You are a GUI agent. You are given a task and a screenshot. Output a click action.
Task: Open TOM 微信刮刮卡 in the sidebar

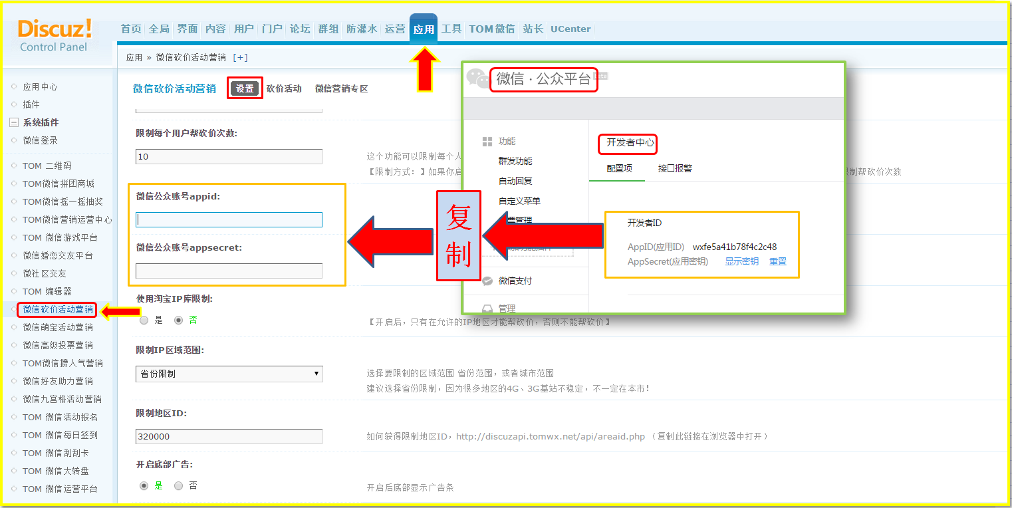coord(56,453)
